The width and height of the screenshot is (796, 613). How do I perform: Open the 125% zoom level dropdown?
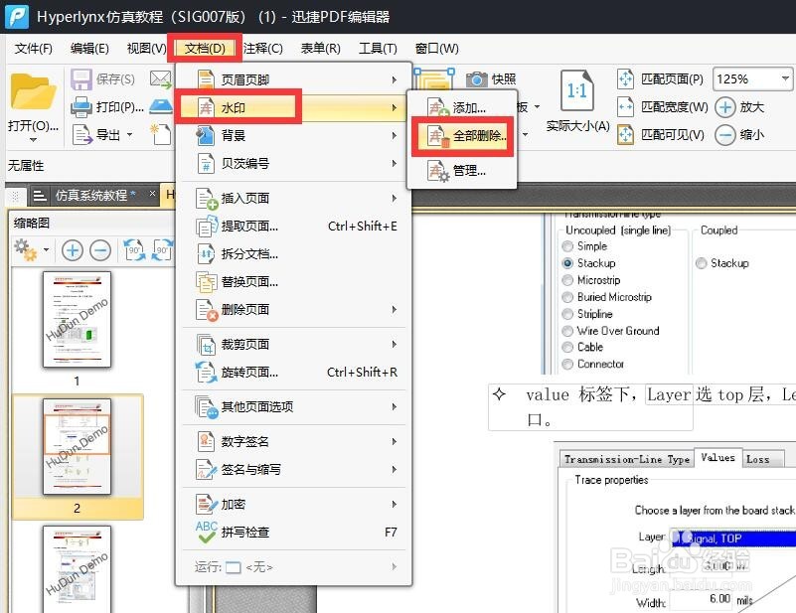pos(785,78)
